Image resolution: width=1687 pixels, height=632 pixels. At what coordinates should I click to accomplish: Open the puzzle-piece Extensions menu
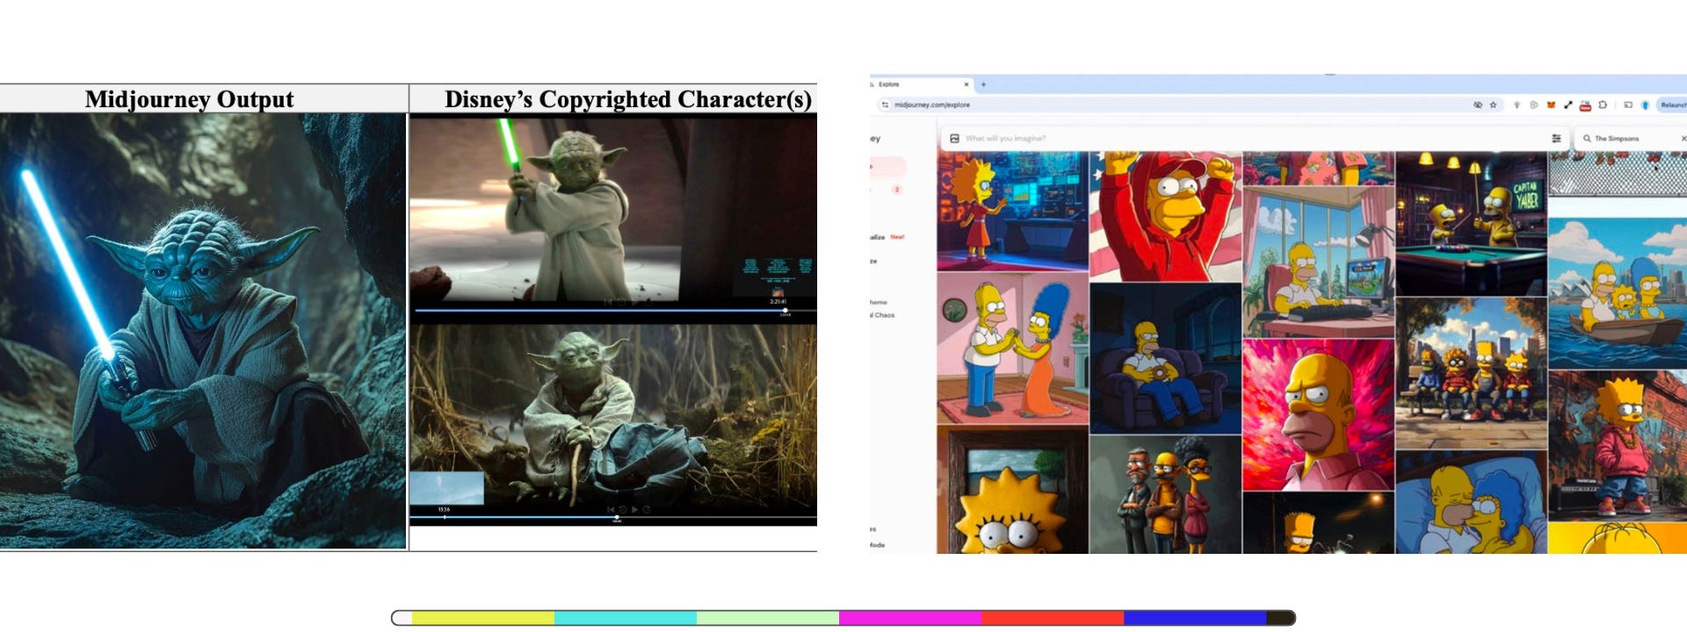click(x=1603, y=104)
